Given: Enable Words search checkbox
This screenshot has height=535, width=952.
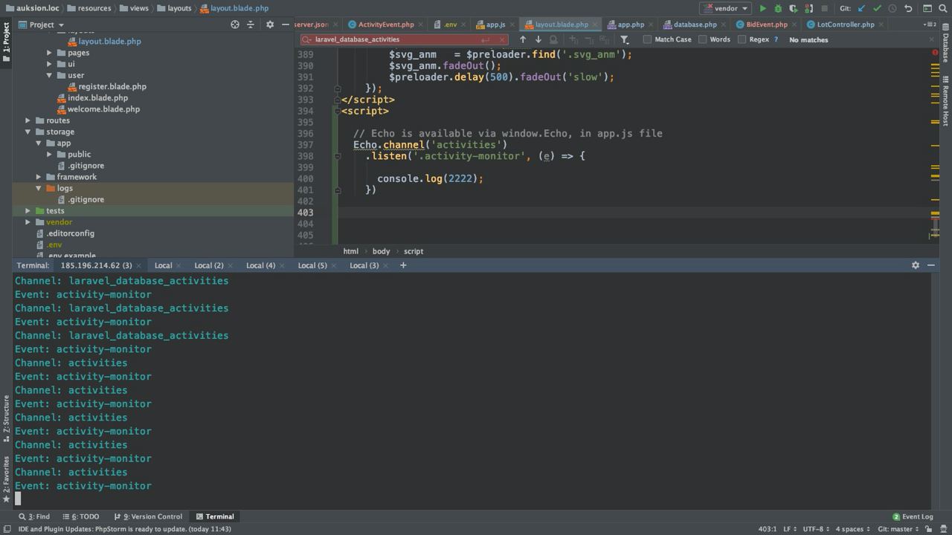Looking at the screenshot, I should tap(702, 39).
